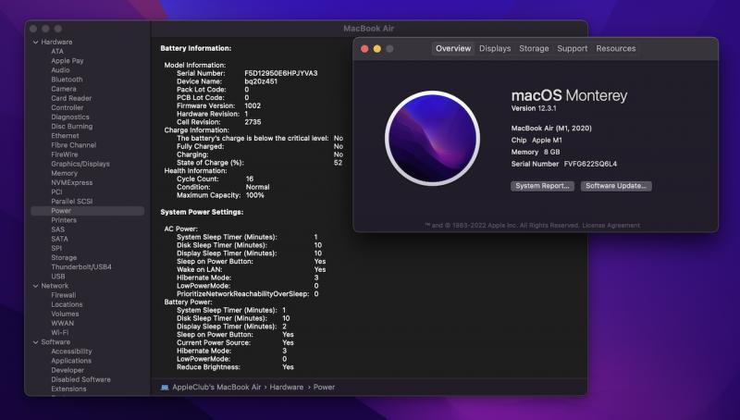Select WWAN under Network
740x420 pixels.
point(62,324)
